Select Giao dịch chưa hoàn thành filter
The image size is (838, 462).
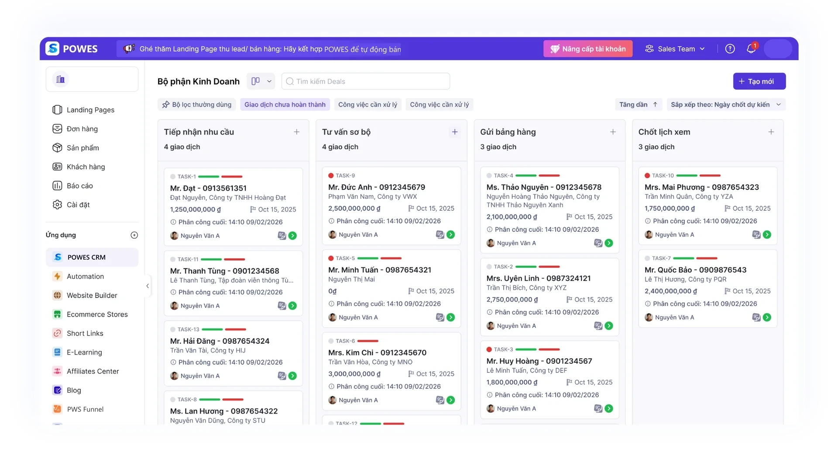285,105
